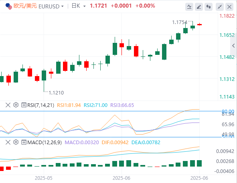
Task: Click the middle 2025-06 date label
Action: (x=122, y=178)
